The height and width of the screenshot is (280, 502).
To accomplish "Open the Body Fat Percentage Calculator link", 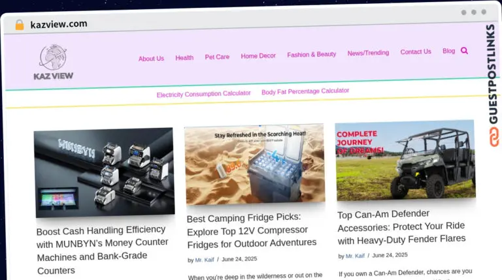I will [x=305, y=91].
